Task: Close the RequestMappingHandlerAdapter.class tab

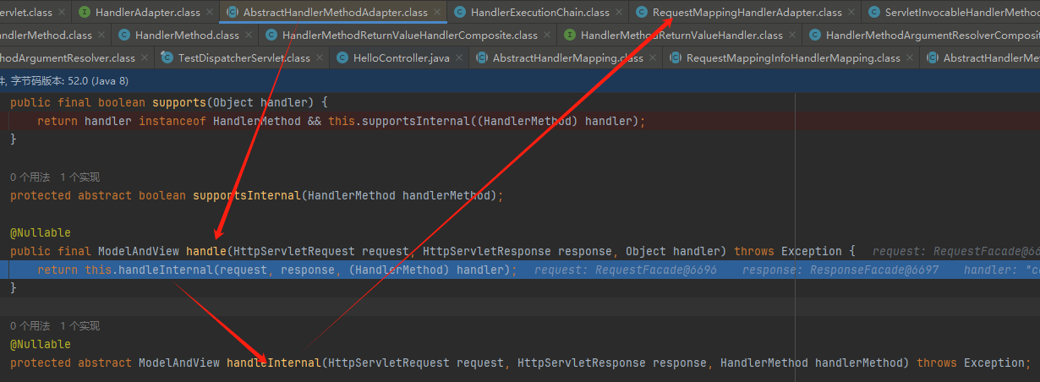Action: [852, 13]
